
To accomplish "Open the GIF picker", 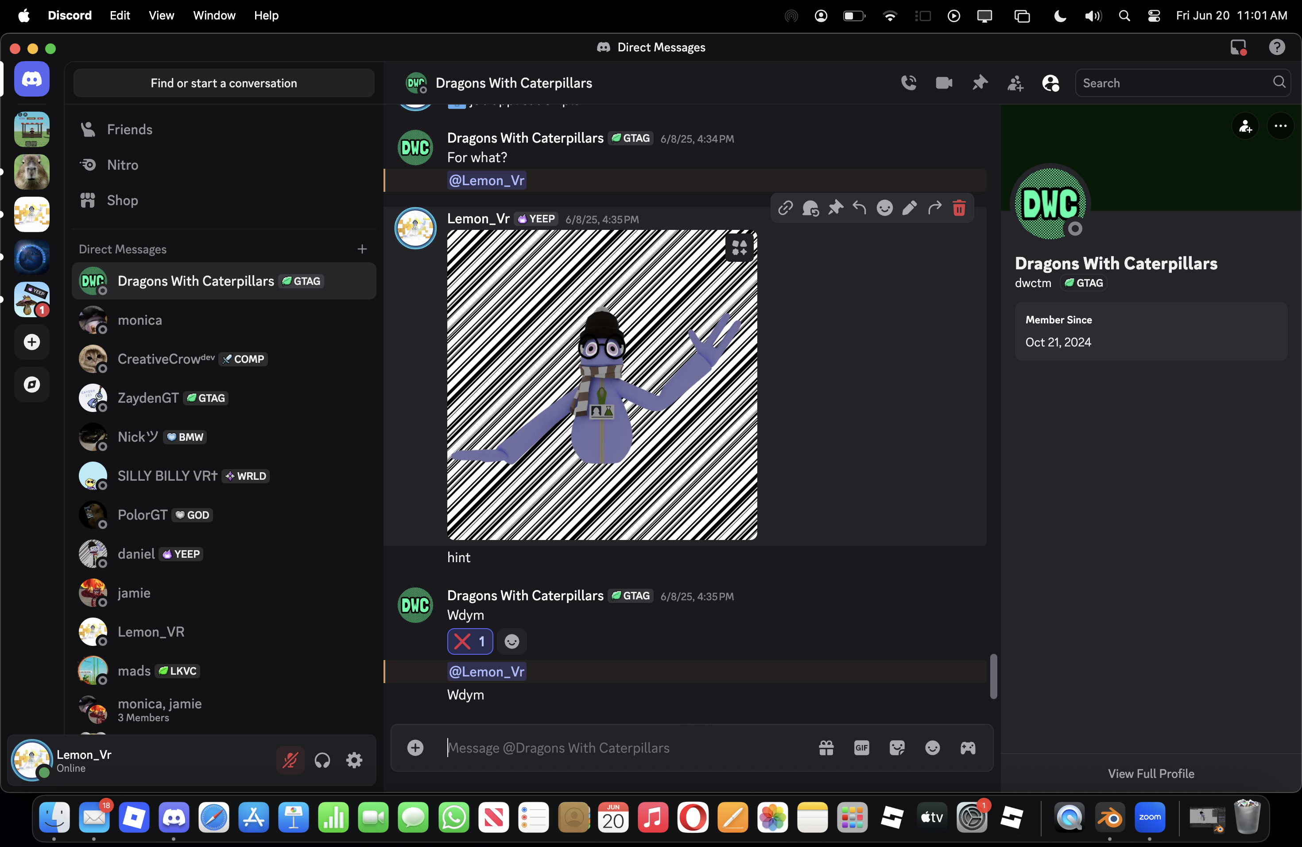I will pyautogui.click(x=862, y=747).
